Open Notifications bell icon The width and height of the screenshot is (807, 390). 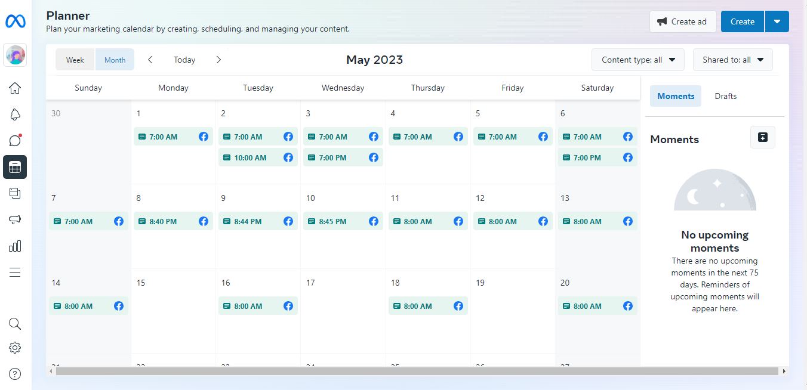click(15, 114)
